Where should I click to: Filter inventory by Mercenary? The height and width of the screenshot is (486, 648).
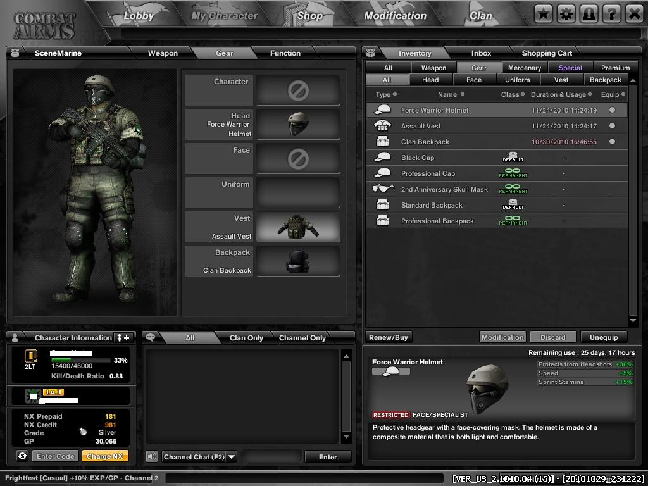click(525, 68)
